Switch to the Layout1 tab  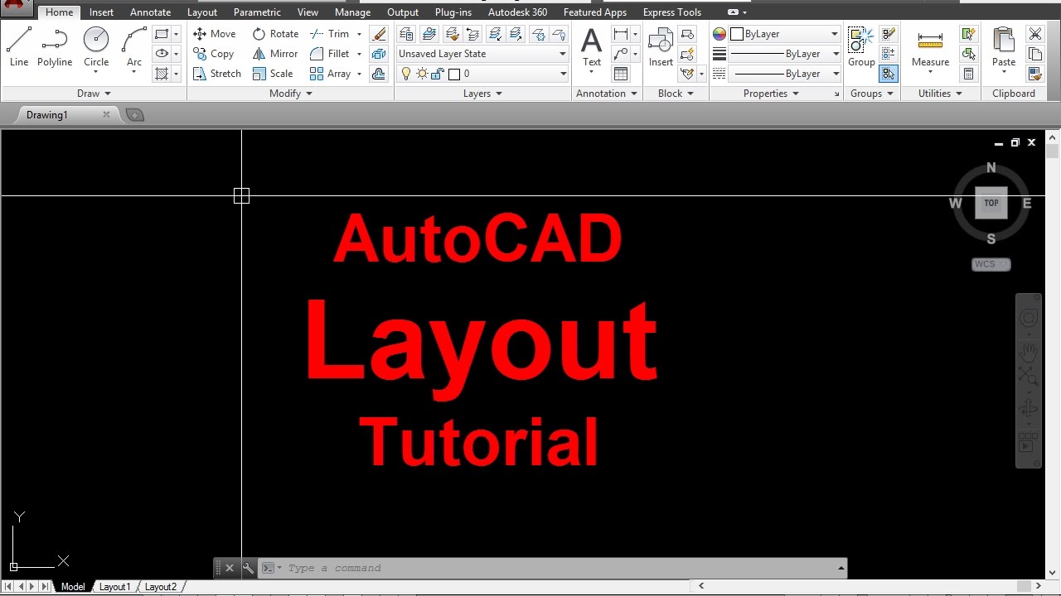[x=115, y=587]
